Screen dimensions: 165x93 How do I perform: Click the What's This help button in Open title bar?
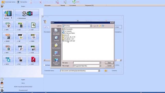(x=111, y=22)
